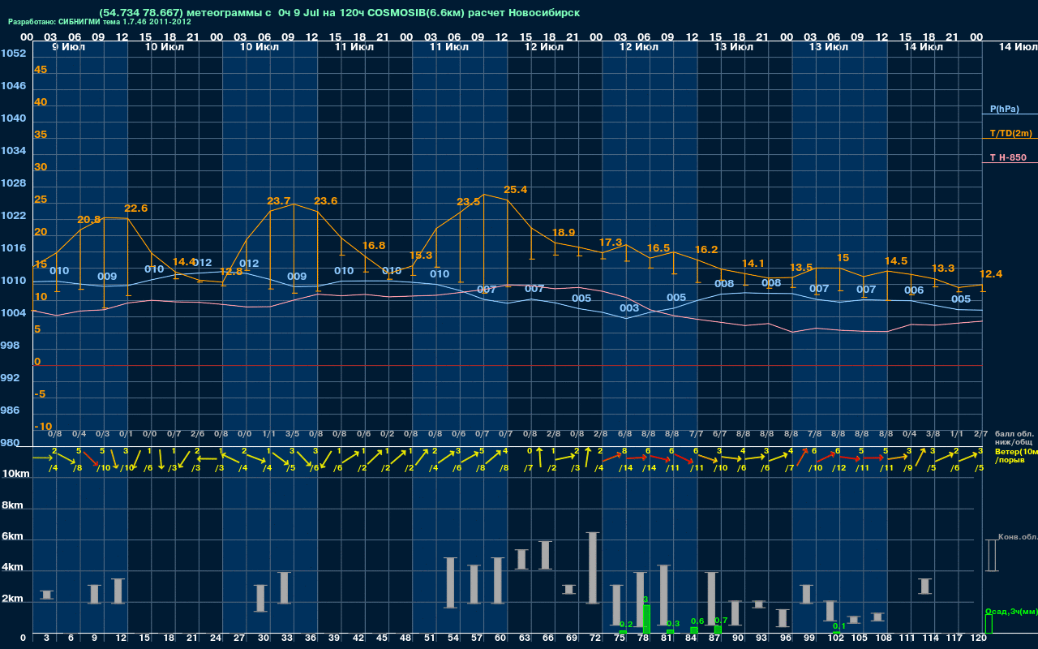Click the meteogram title with coordinates 54.734 78.667
The height and width of the screenshot is (649, 1038).
point(339,13)
